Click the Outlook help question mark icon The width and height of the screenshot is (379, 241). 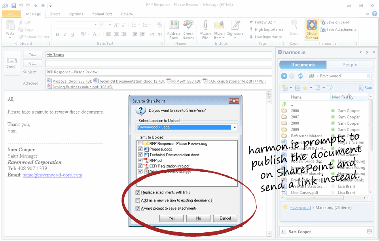[x=374, y=14]
